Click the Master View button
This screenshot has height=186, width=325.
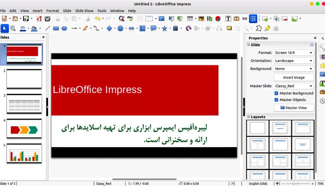coord(294,108)
